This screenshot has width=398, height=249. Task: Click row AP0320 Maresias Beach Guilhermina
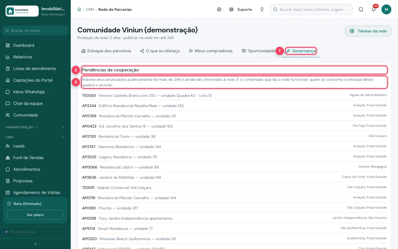(234, 239)
